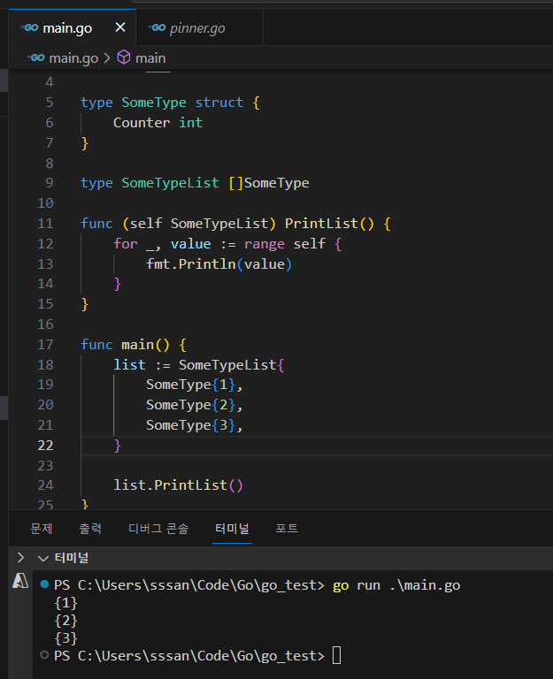Click the Go file icon in breadcrumb

coord(36,57)
